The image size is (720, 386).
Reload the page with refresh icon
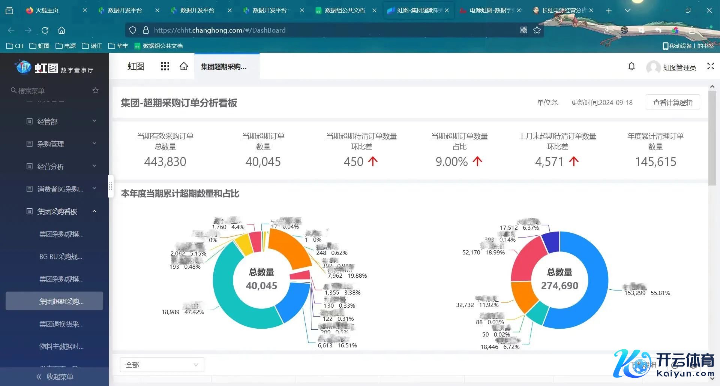tap(45, 30)
